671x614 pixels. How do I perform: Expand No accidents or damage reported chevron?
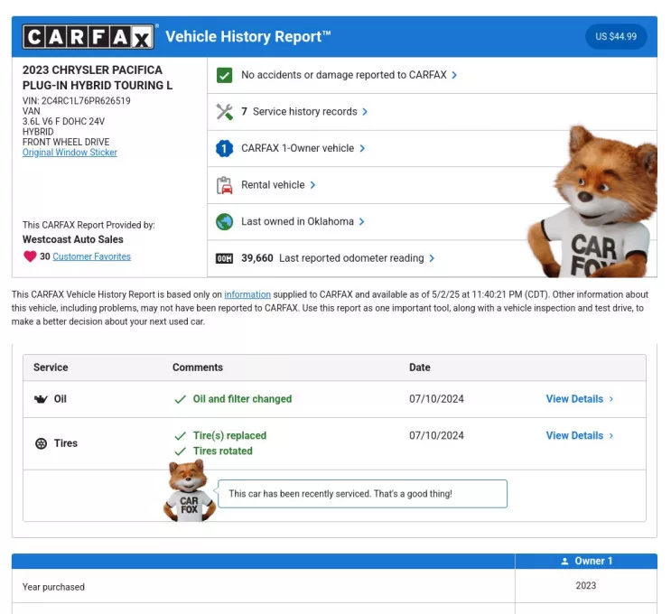(x=454, y=75)
